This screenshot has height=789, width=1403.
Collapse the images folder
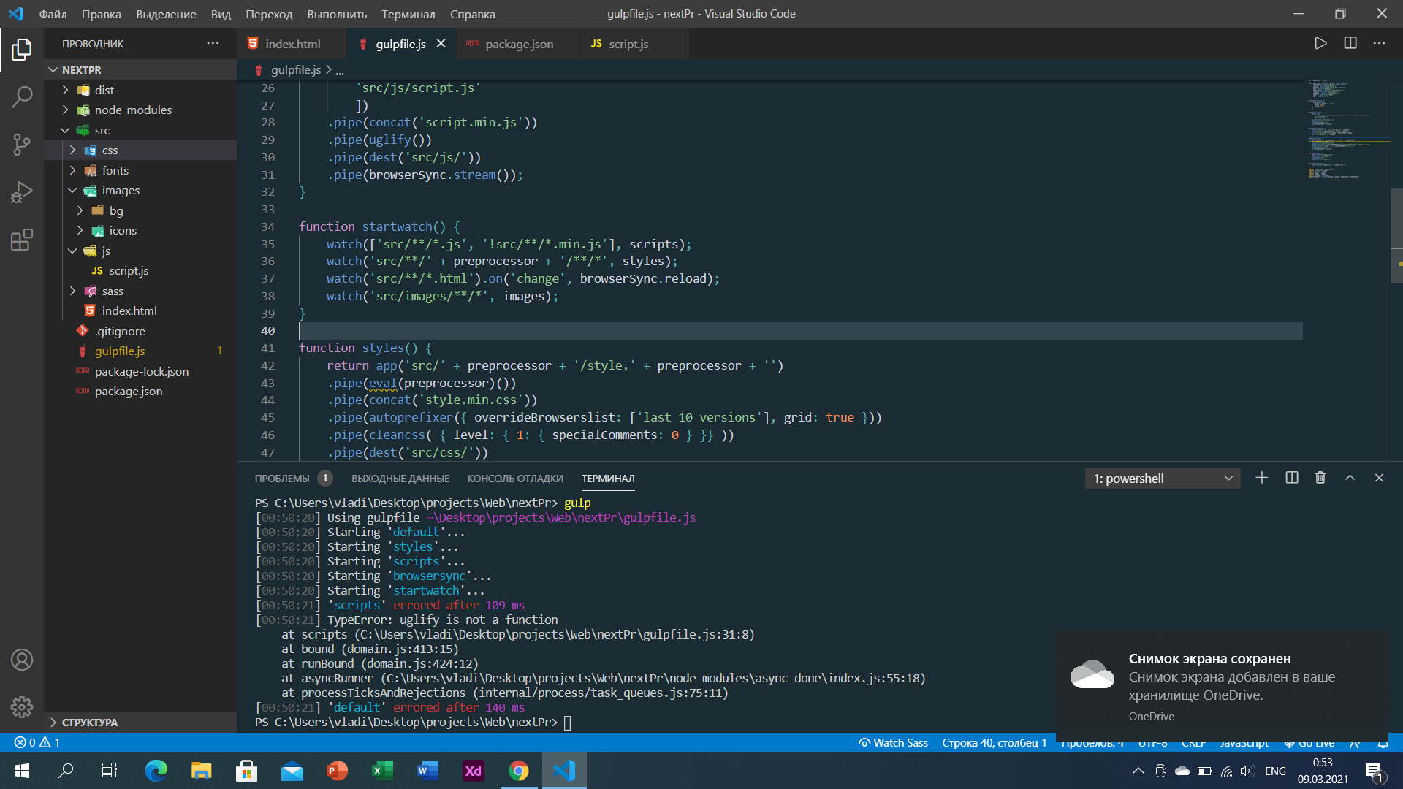140,190
